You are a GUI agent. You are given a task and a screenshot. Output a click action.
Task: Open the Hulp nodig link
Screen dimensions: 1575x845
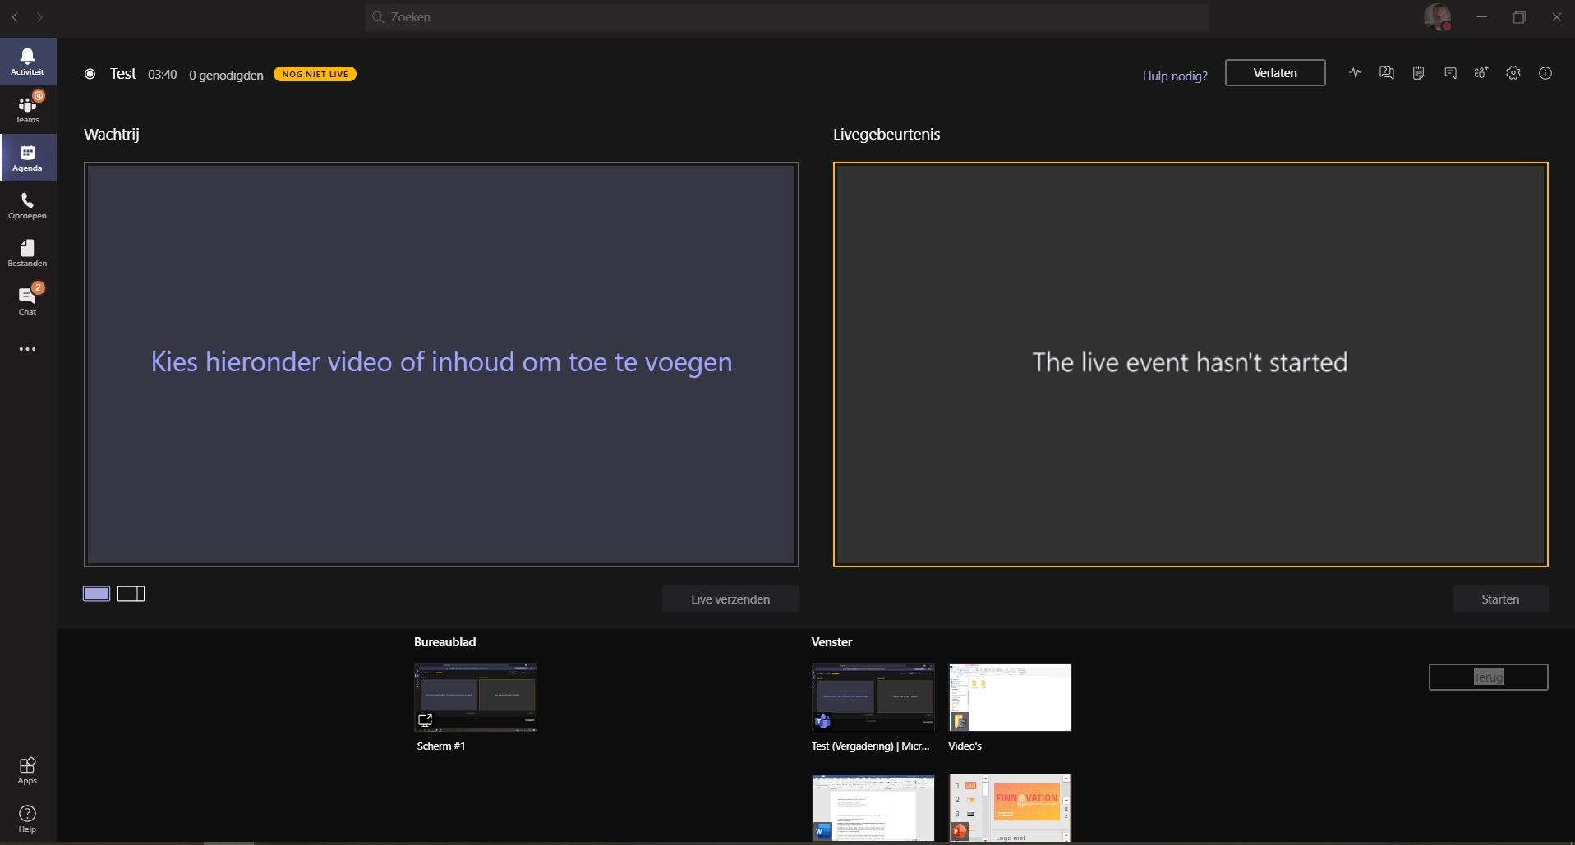tap(1174, 76)
